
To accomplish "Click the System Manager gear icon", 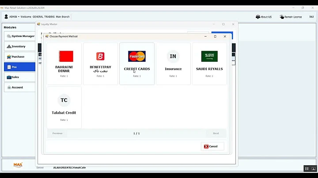I will 9,36.
